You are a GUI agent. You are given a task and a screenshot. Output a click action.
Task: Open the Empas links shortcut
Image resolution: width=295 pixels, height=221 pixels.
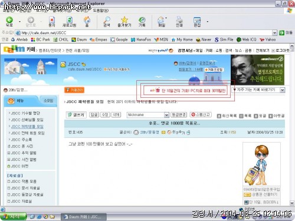(x=99, y=39)
